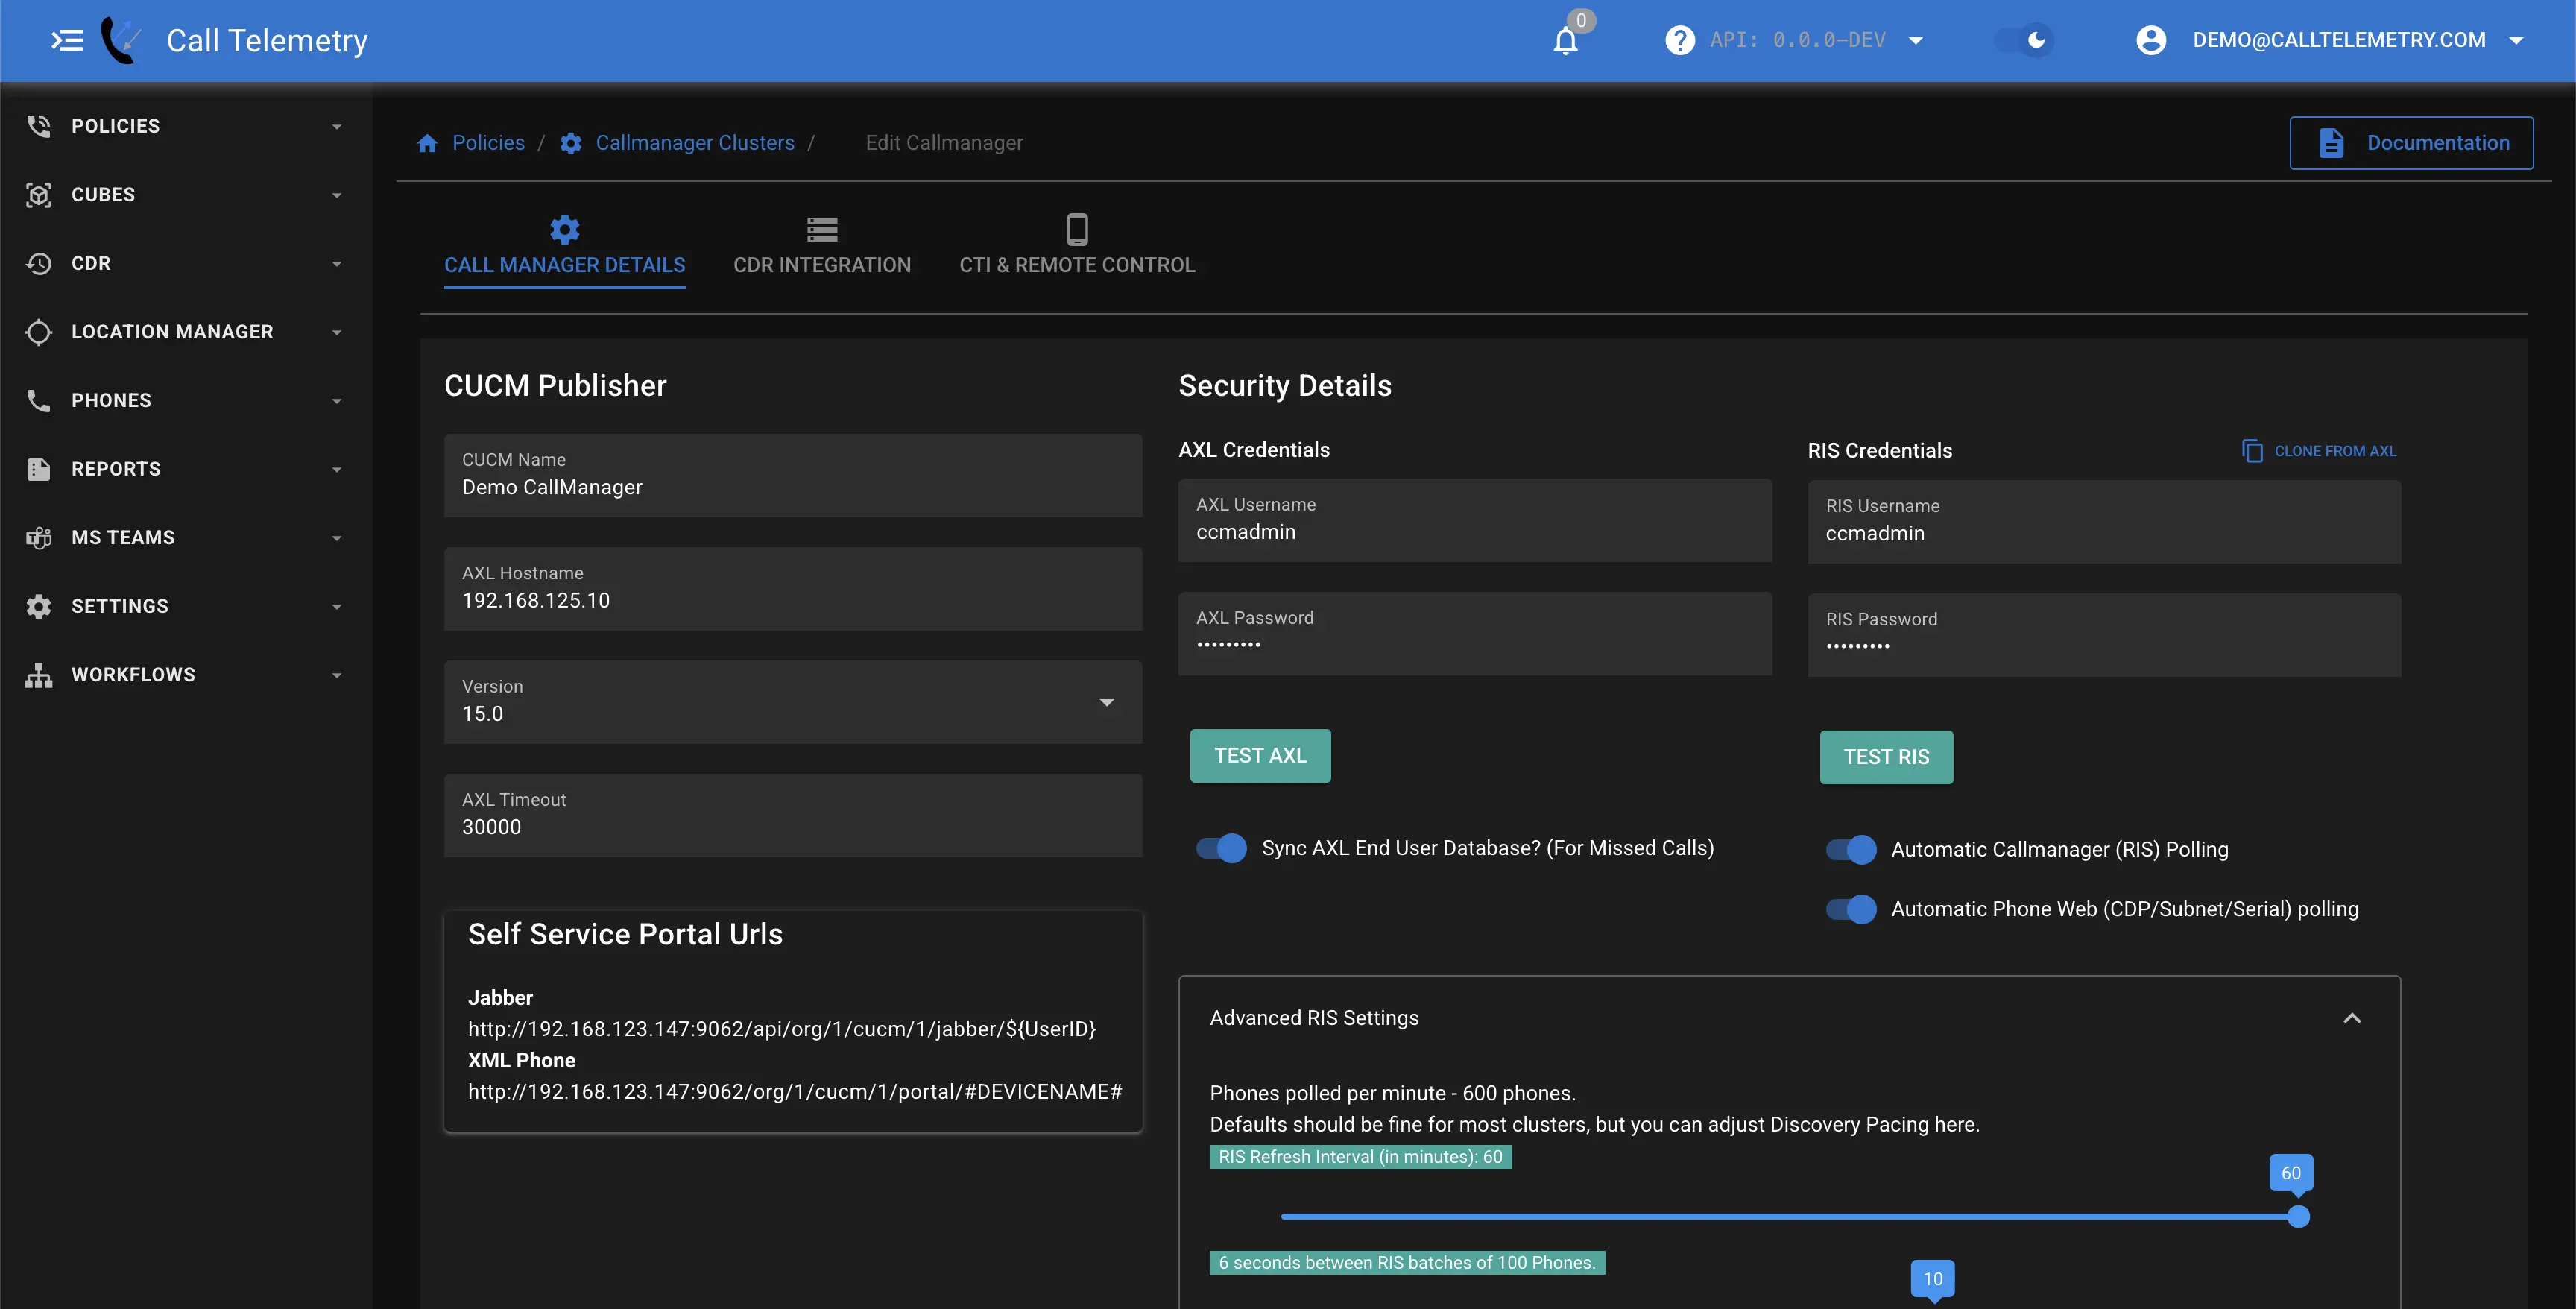Click the Settings gear icon in sidebar
The height and width of the screenshot is (1309, 2576).
point(39,606)
